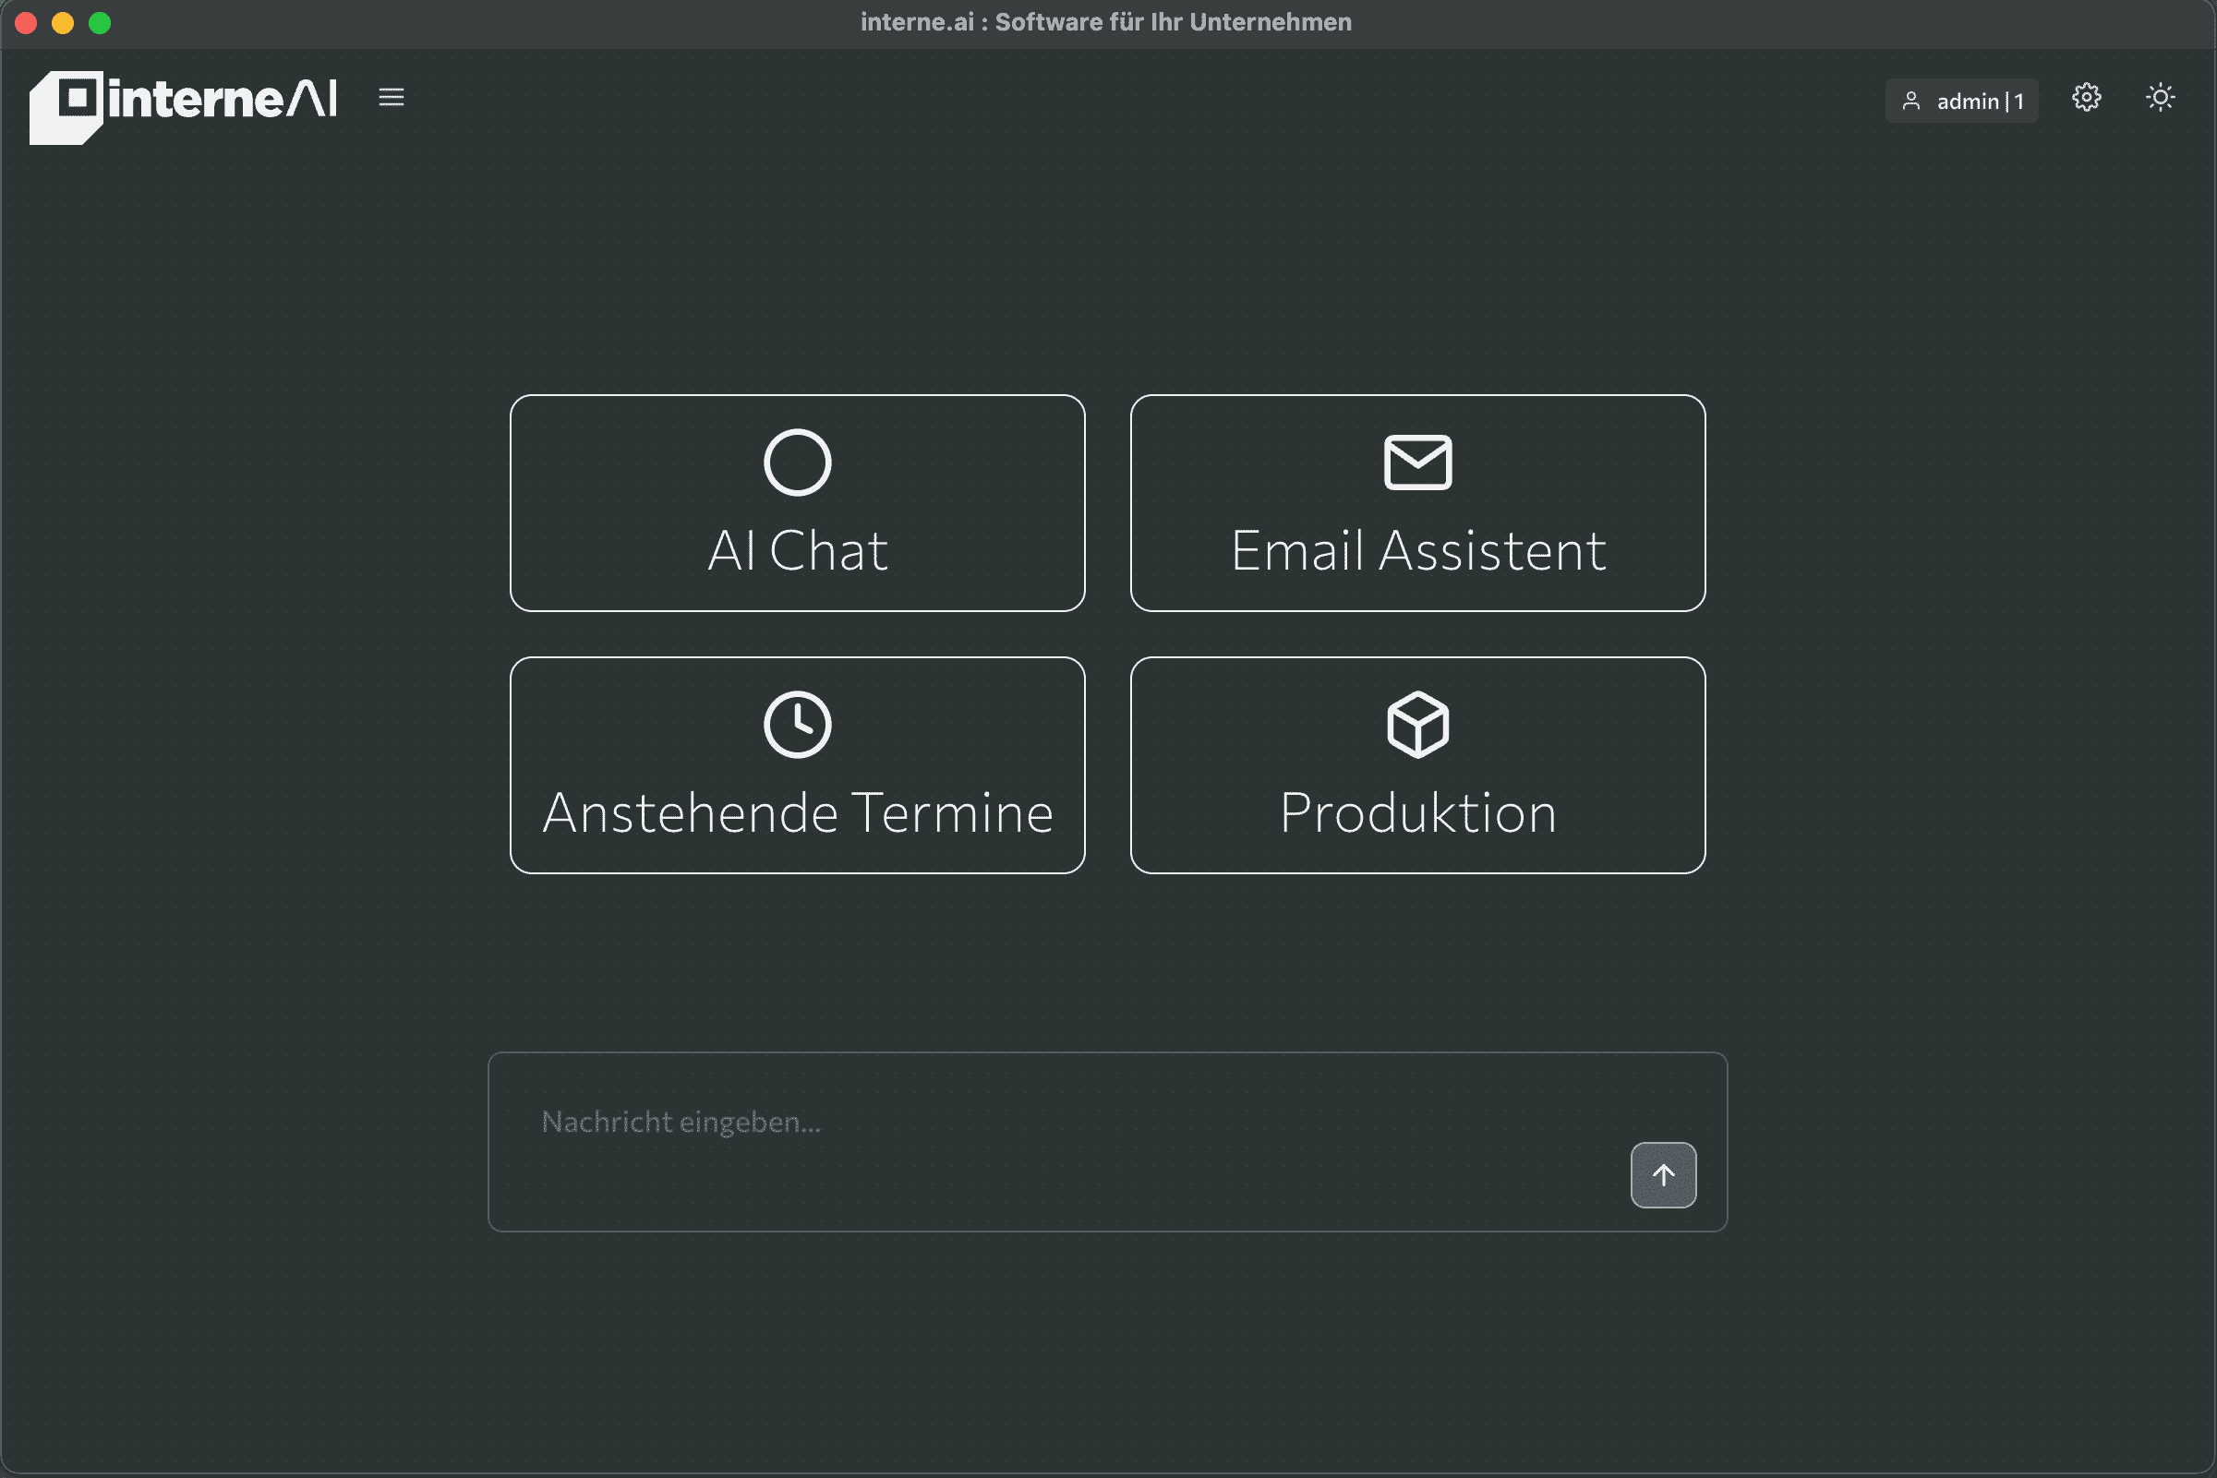The width and height of the screenshot is (2217, 1478).
Task: Open the AI Chat card
Action: [798, 550]
